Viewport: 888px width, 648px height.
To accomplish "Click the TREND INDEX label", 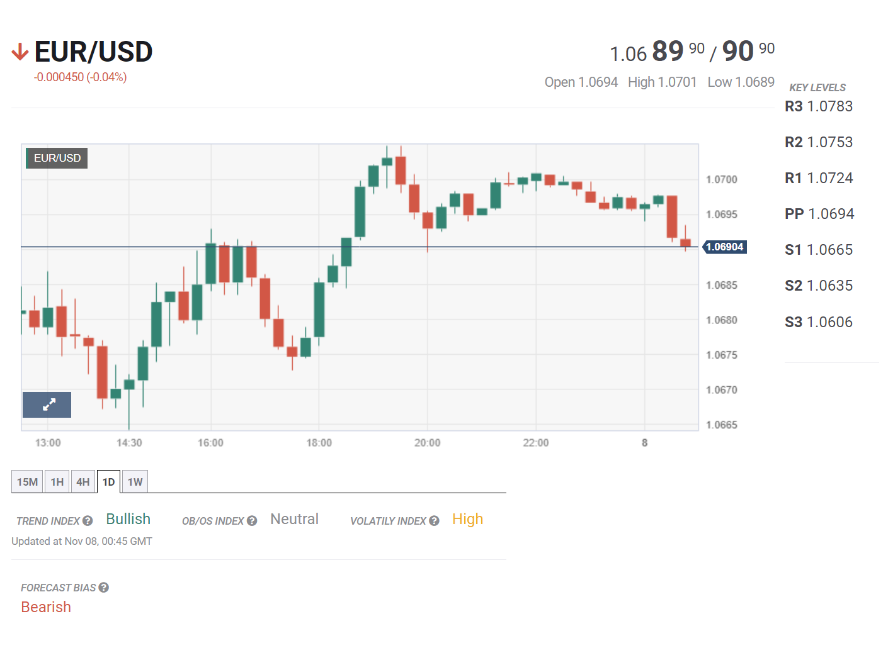I will point(48,521).
